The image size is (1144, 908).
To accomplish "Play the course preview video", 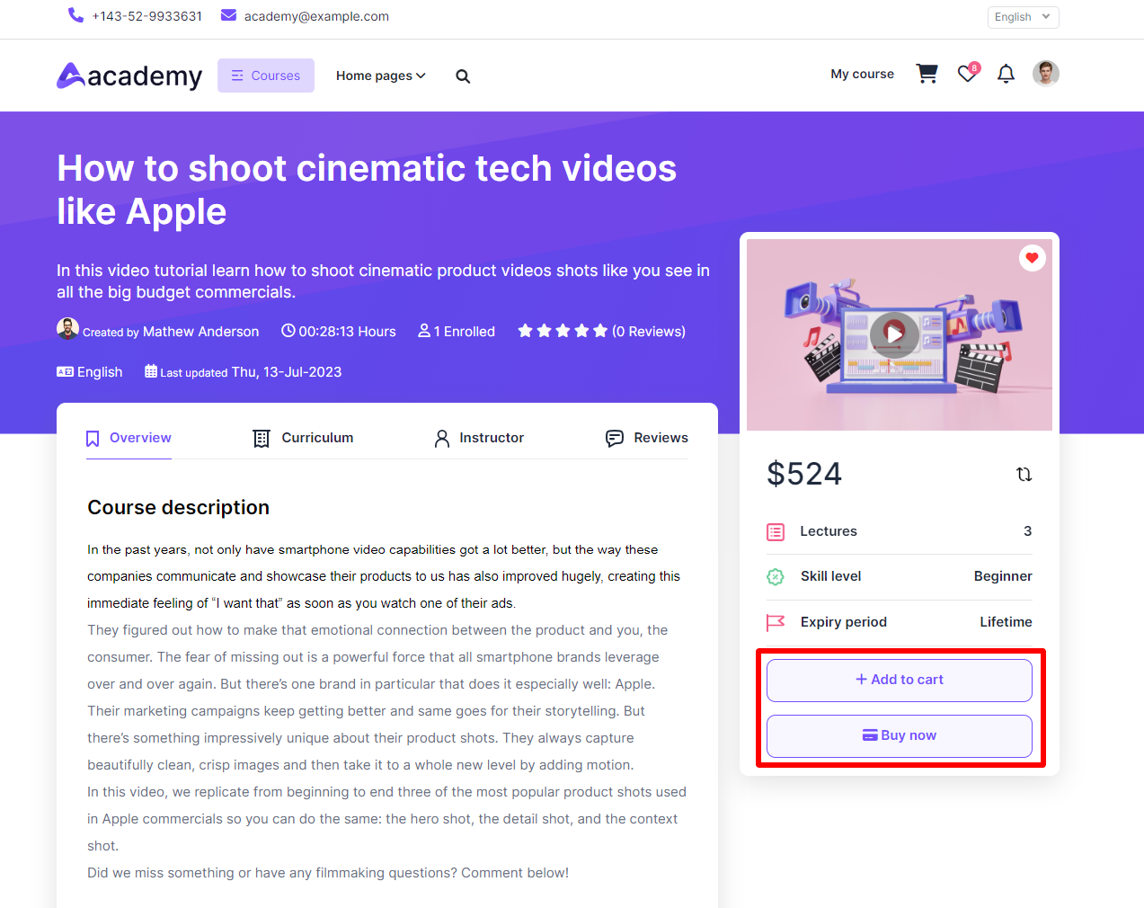I will click(x=894, y=334).
